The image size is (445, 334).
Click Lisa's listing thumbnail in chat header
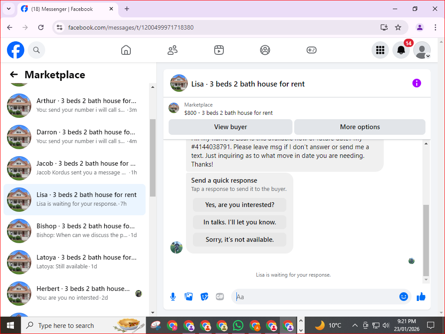(x=179, y=83)
